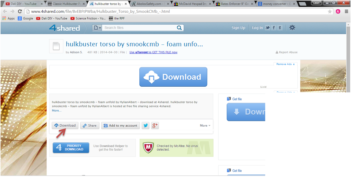Click the Priority Download button
Image resolution: width=351 pixels, height=177 pixels.
click(71, 147)
